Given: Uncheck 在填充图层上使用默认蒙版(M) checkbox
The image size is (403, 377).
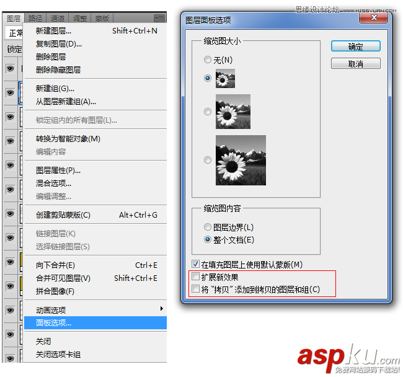Looking at the screenshot, I should 195,264.
